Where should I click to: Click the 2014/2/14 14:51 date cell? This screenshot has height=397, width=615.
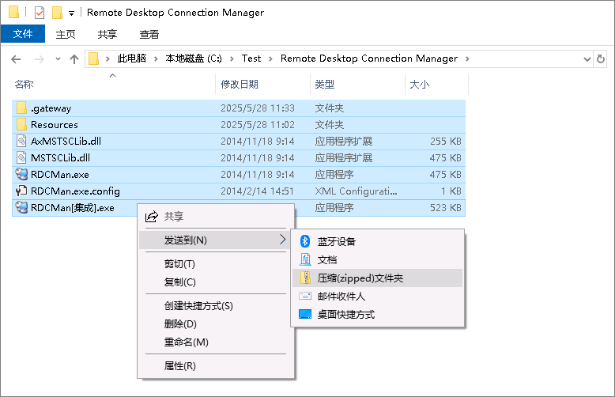click(257, 191)
